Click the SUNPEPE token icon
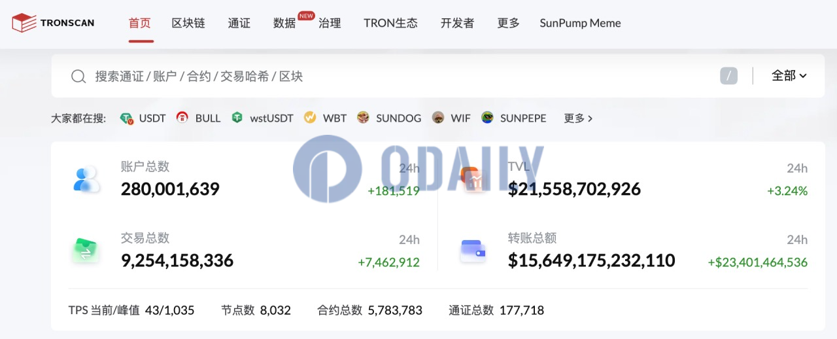Viewport: 837px width, 339px height. coord(487,118)
